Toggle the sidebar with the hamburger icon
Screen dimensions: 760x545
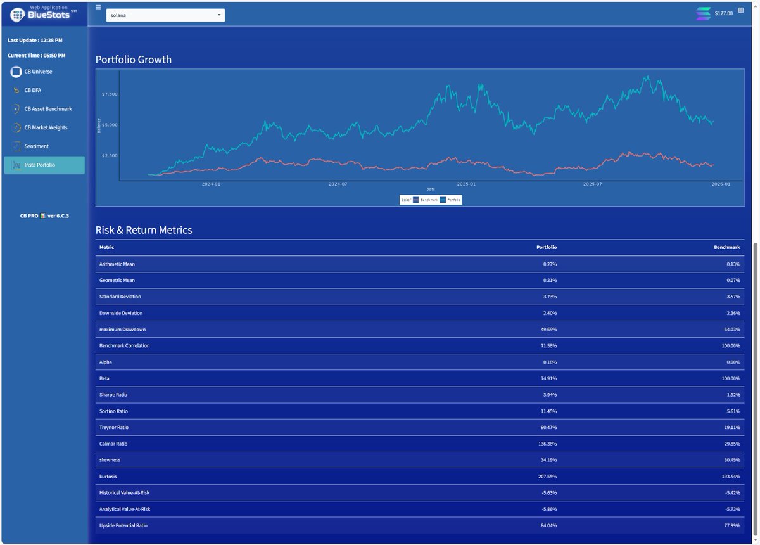(98, 7)
